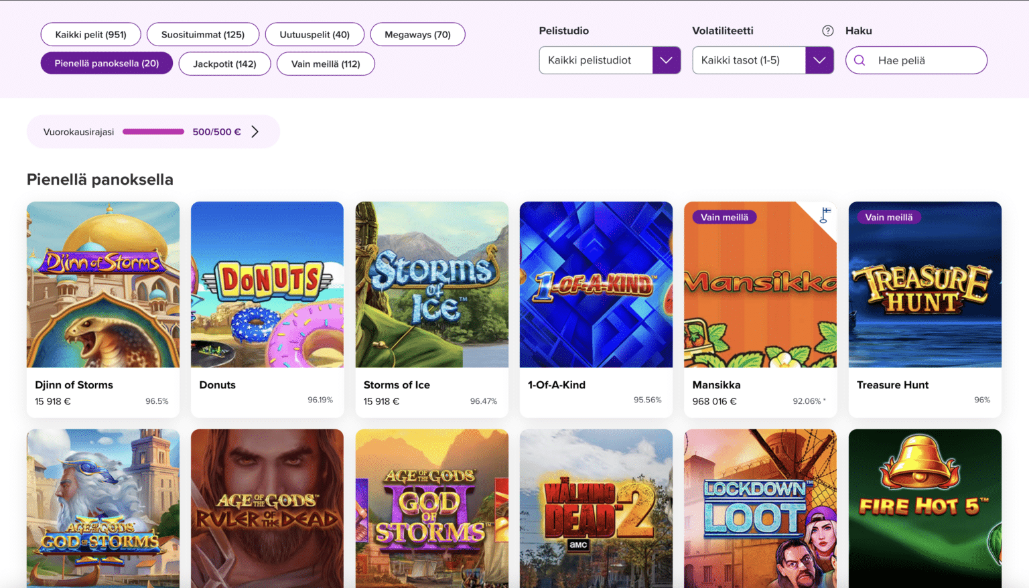Click Vain meillä badge on Mansikka
Screen dimensions: 1029x588
[x=724, y=217]
